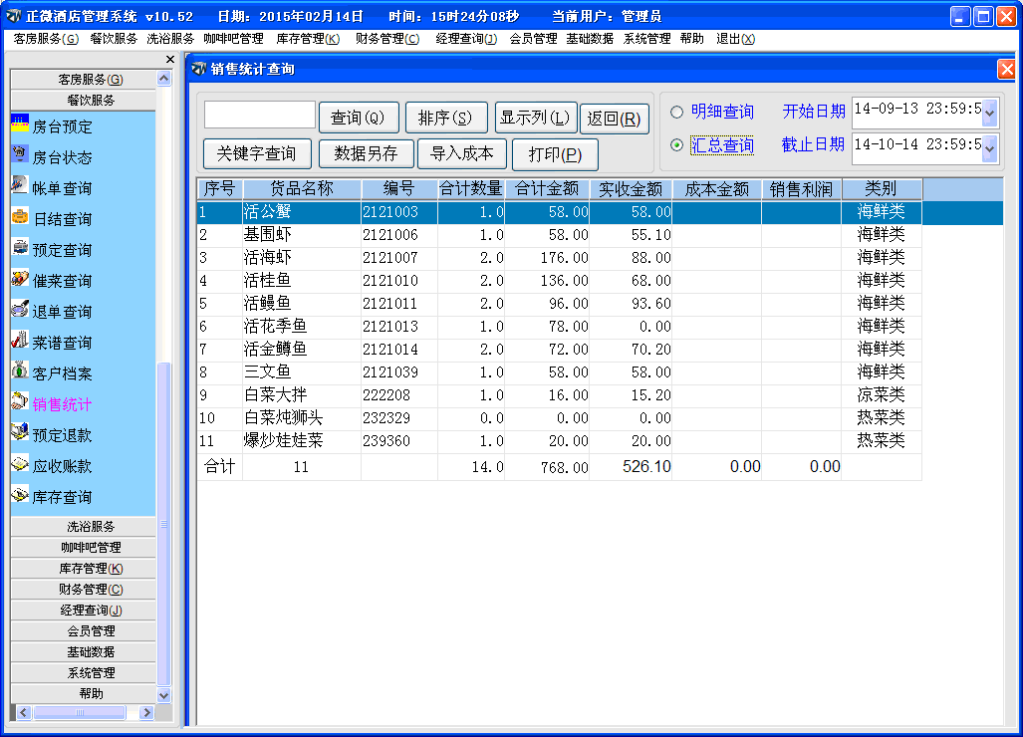Click the 退单查询 sidebar icon
This screenshot has height=737, width=1023.
(x=20, y=310)
